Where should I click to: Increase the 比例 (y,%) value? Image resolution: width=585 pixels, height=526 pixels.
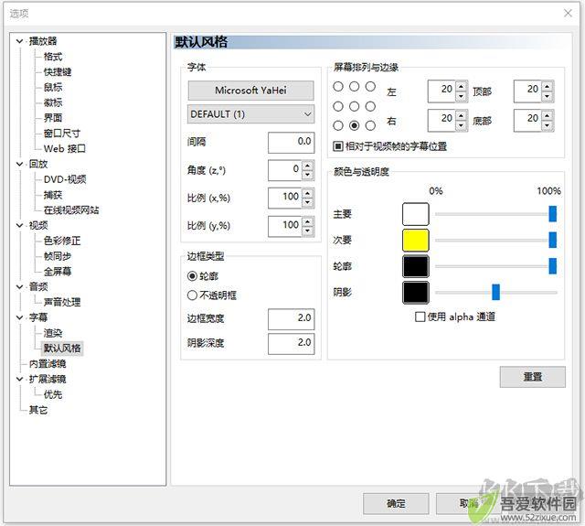click(x=307, y=221)
